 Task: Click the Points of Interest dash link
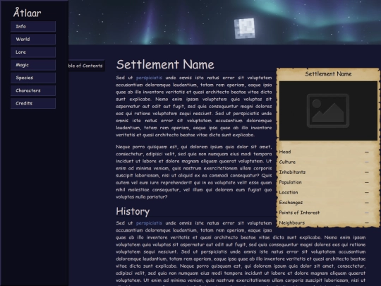tap(367, 213)
